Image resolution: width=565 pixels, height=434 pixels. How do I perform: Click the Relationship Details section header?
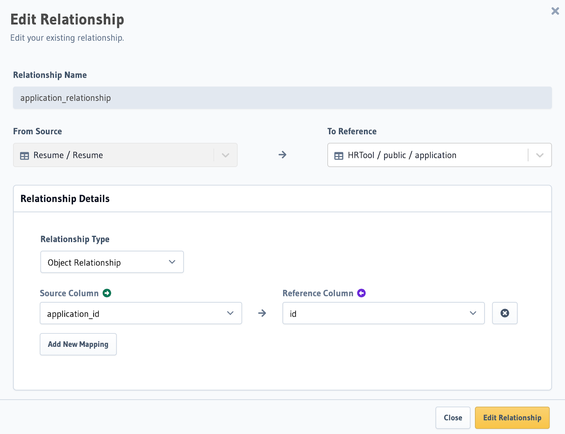coord(65,199)
